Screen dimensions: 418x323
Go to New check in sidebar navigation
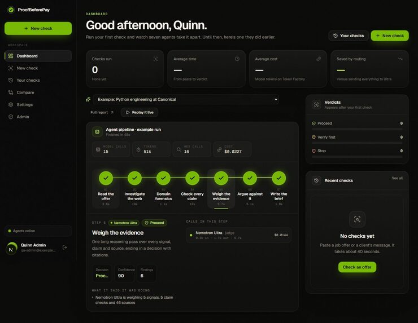tap(38, 68)
